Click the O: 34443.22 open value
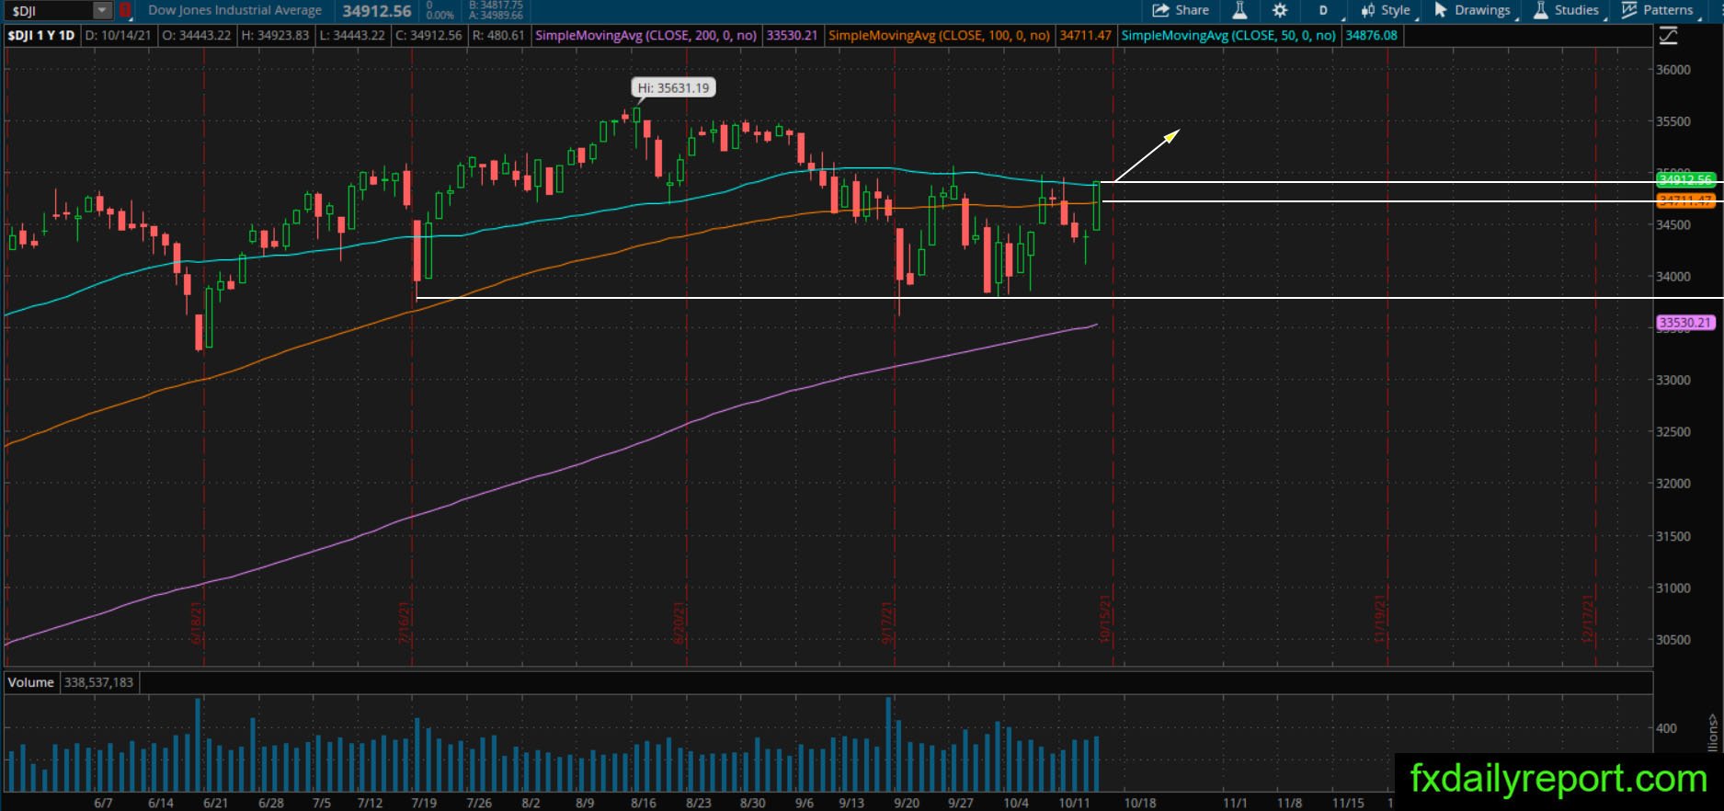This screenshot has height=811, width=1724. pyautogui.click(x=197, y=36)
